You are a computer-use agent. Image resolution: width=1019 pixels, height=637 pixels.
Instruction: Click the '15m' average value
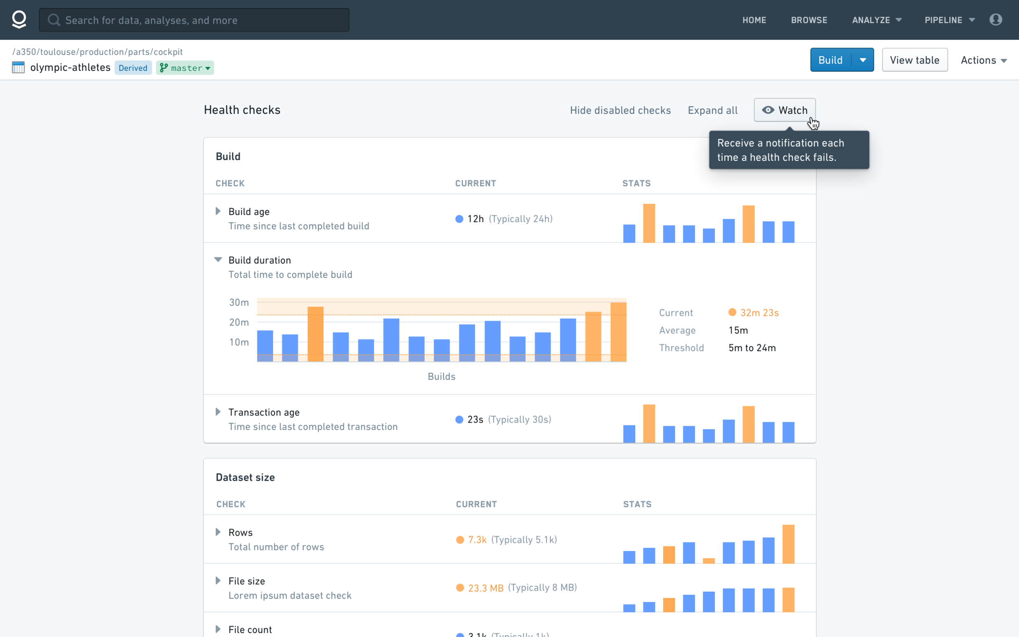coord(738,330)
